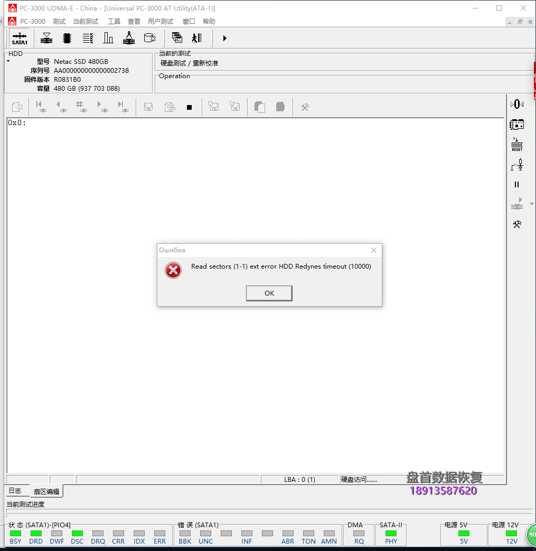Click the RESET icon in right sidebar
The height and width of the screenshot is (551, 536).
[517, 145]
